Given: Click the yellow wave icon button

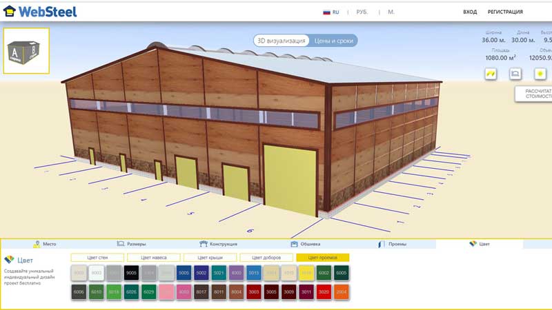Looking at the screenshot, I should 491,74.
